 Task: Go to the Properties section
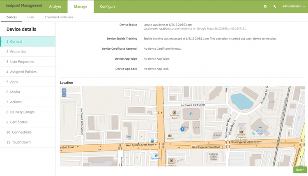pos(28,52)
